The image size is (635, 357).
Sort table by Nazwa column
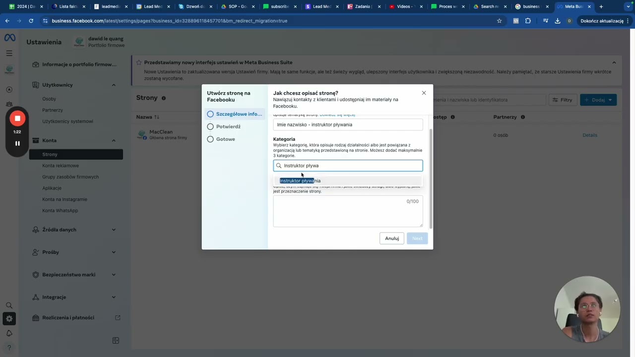(x=148, y=117)
